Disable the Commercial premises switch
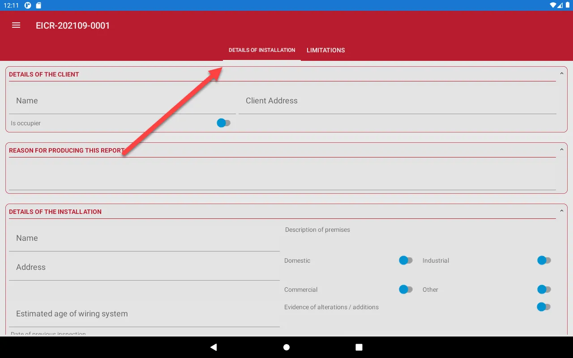The height and width of the screenshot is (358, 573). [x=406, y=289]
